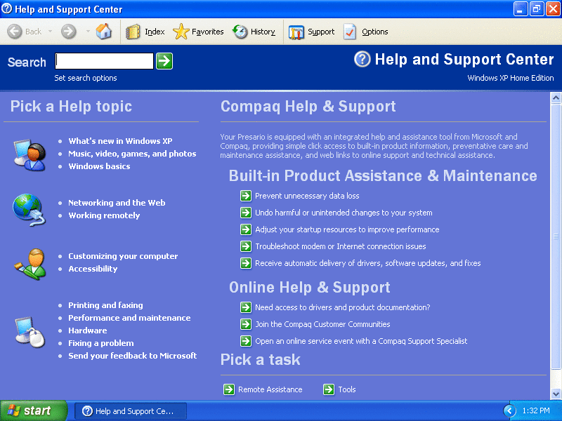
Task: Open the Support toolbar icon
Action: 296,32
